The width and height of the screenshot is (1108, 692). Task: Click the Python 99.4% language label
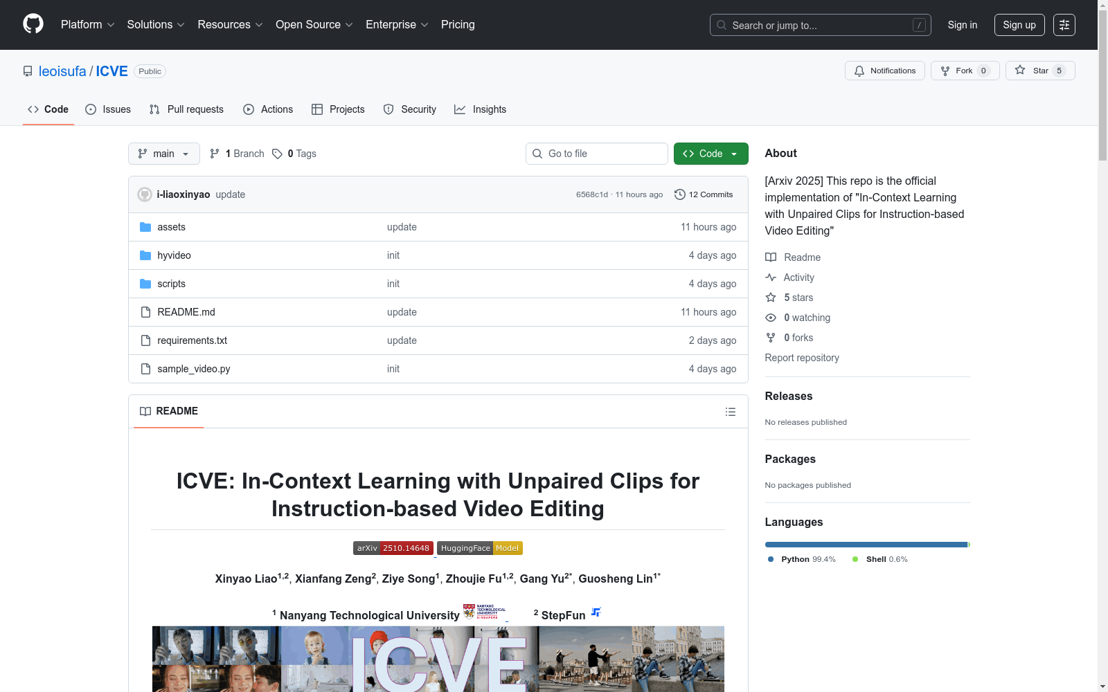[x=802, y=559]
